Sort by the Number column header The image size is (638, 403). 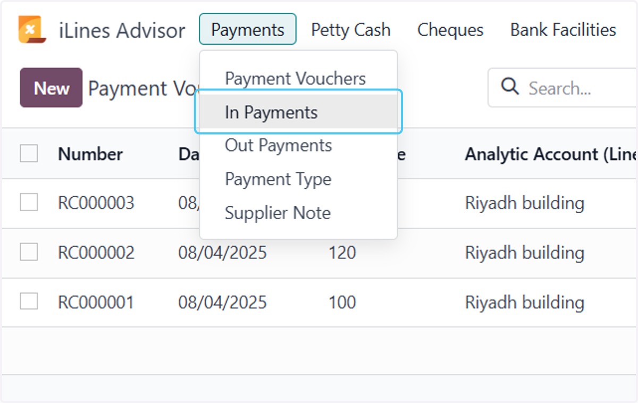[90, 154]
